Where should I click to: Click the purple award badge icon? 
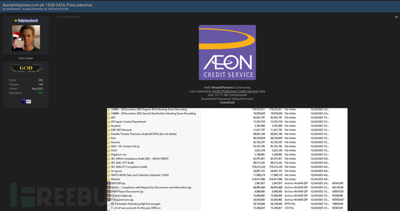tap(23, 101)
